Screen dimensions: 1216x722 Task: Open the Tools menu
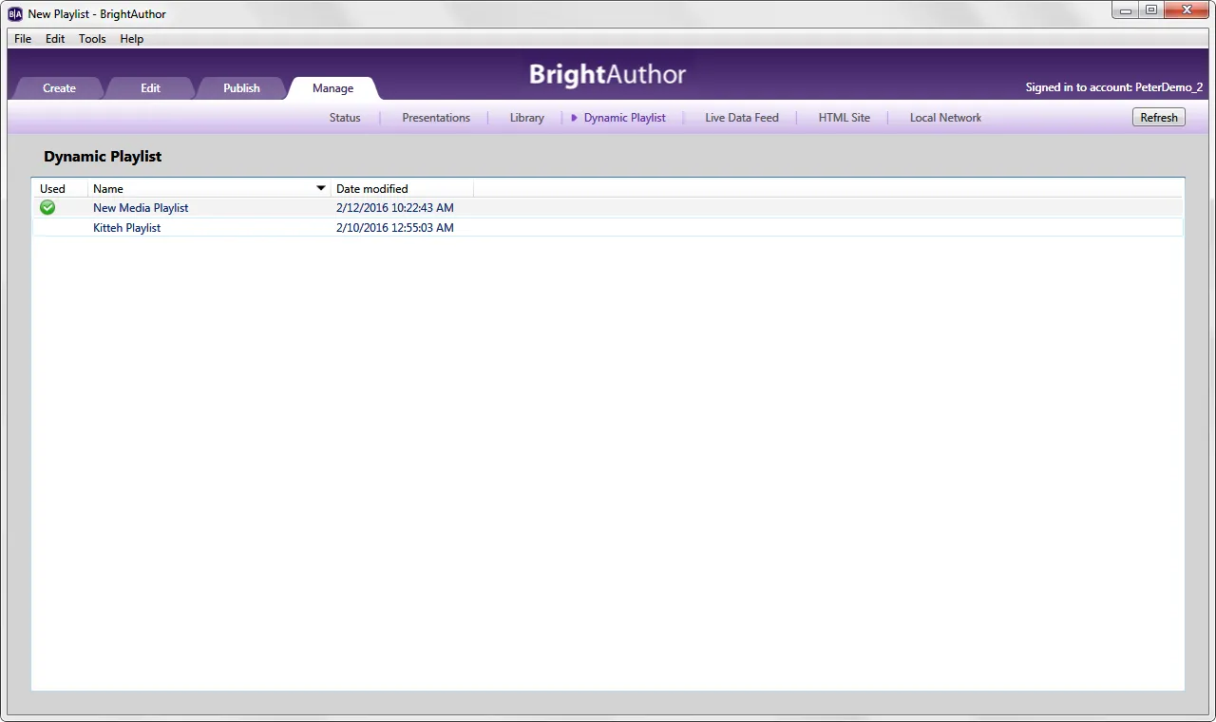pyautogui.click(x=92, y=39)
